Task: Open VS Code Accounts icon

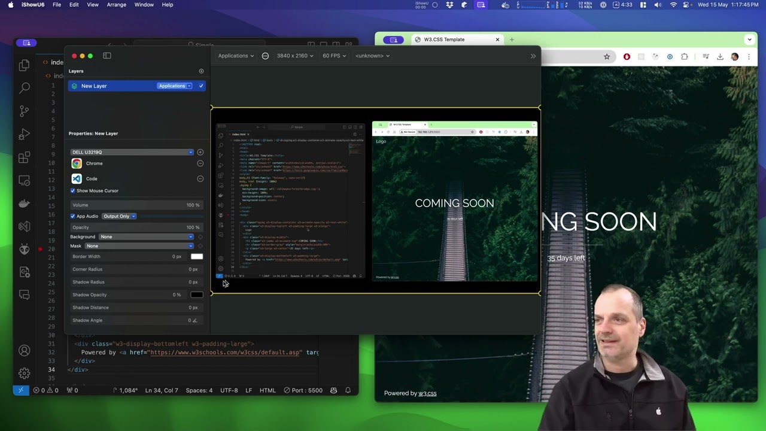Action: pos(24,351)
